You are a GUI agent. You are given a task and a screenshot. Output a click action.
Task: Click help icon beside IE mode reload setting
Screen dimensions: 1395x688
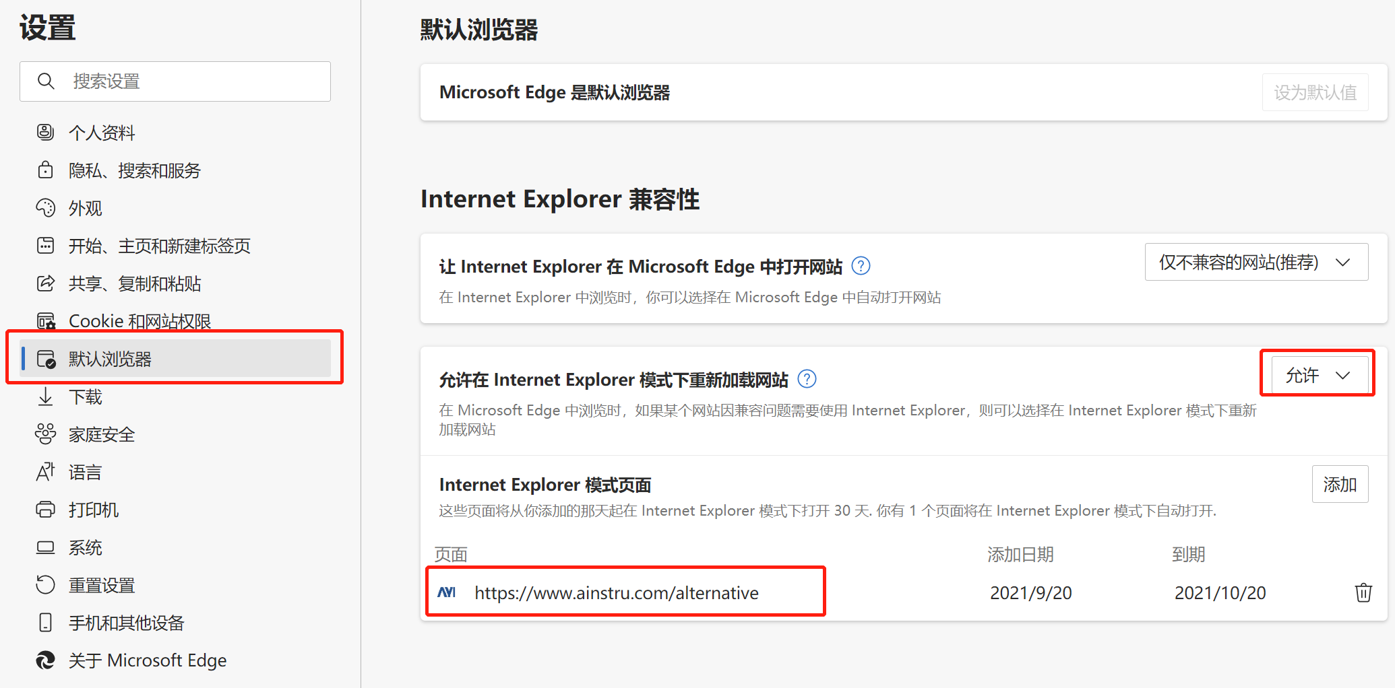pos(807,379)
